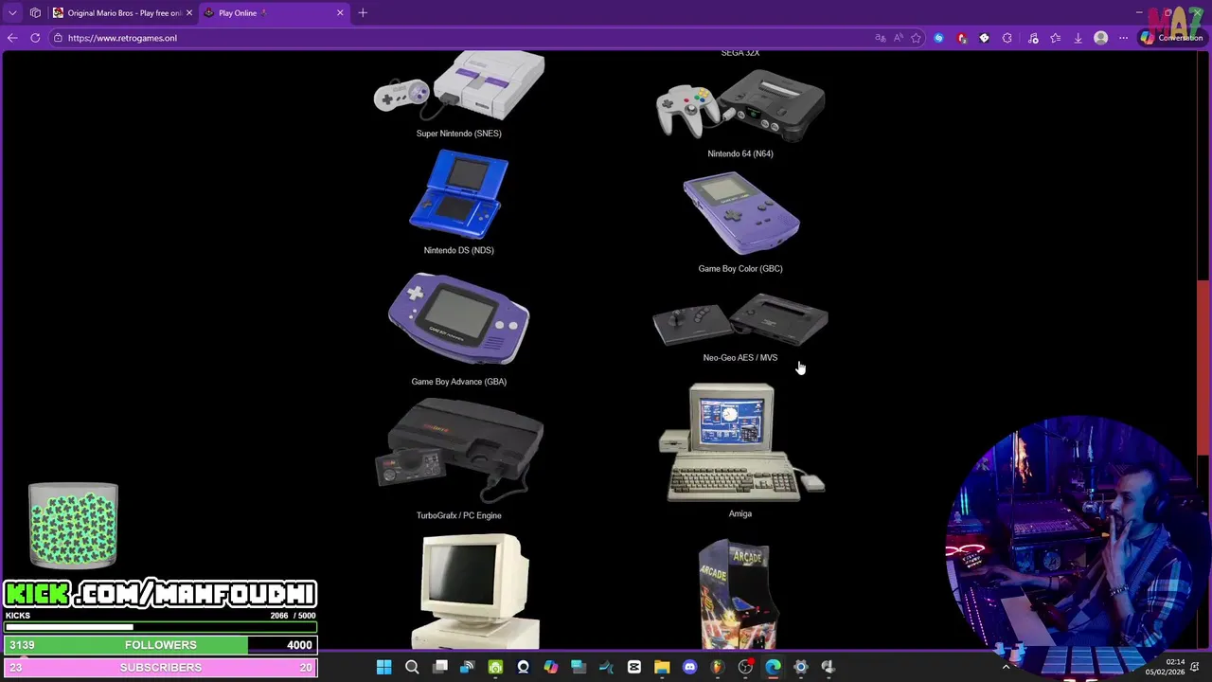Click the 'Amiga' text label
The height and width of the screenshot is (682, 1212).
click(740, 514)
